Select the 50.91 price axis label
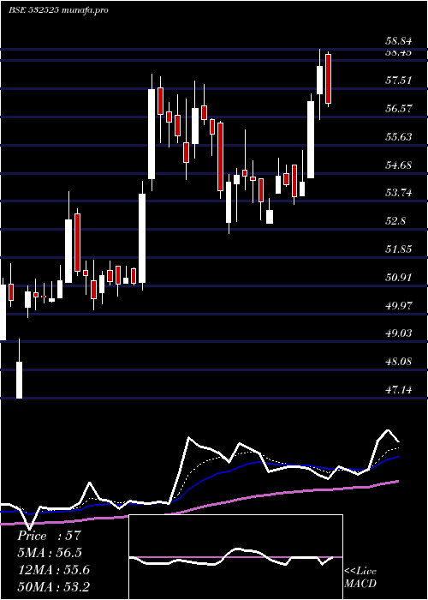Image resolution: width=428 pixels, height=600 pixels. 398,278
